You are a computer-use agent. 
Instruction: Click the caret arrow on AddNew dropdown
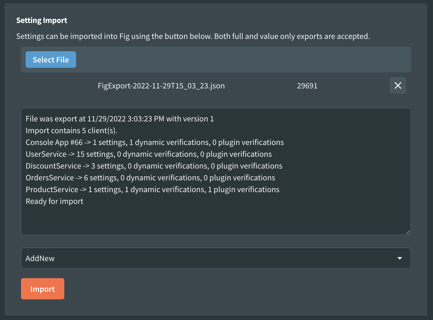(400, 258)
